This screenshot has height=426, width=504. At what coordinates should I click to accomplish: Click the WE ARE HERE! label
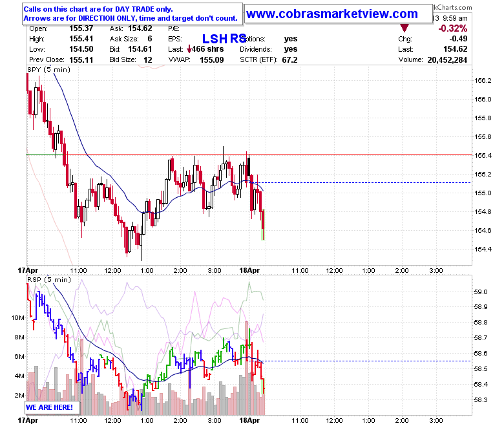click(49, 407)
